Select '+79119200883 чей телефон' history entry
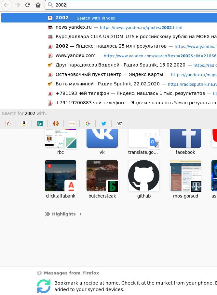This screenshot has height=295, width=217. 109,103
